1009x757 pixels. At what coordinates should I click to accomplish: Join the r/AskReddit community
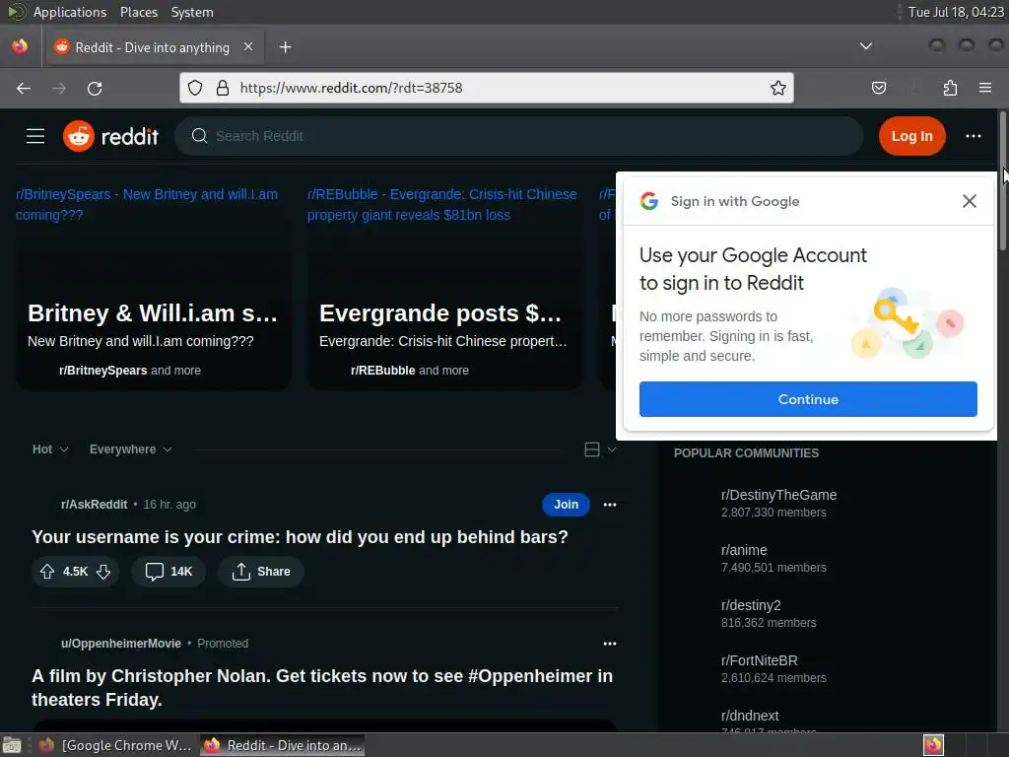tap(566, 505)
